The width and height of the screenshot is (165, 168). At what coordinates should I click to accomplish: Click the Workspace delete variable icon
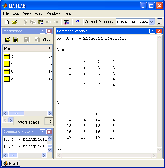point(37,40)
